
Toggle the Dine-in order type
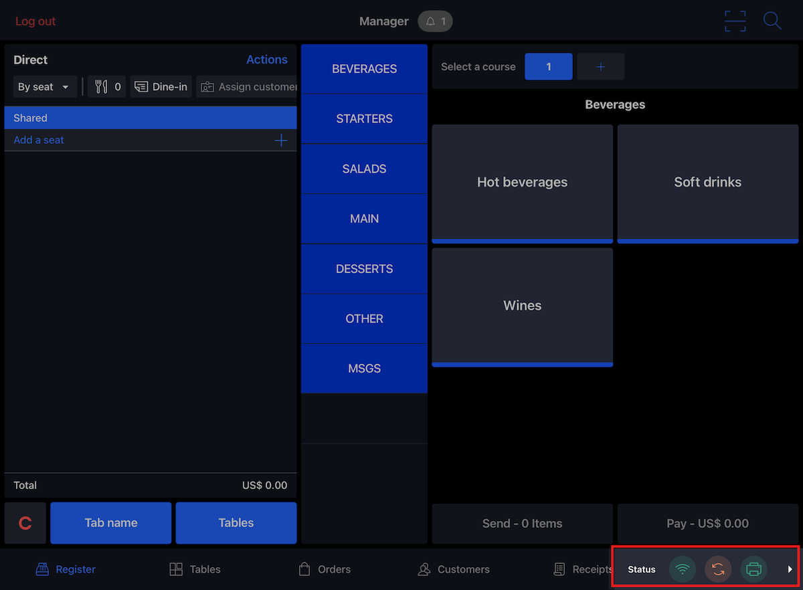161,86
